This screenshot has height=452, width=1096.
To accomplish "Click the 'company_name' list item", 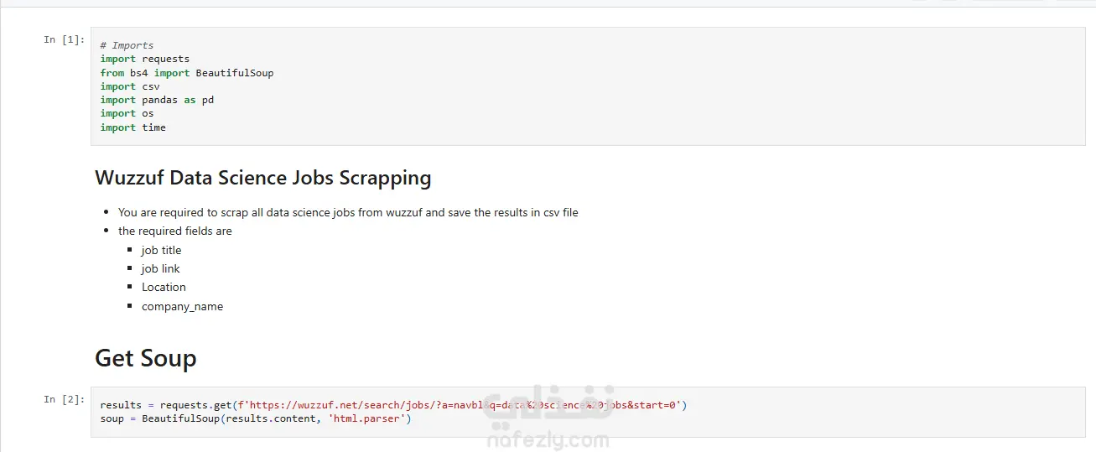I will click(x=182, y=306).
